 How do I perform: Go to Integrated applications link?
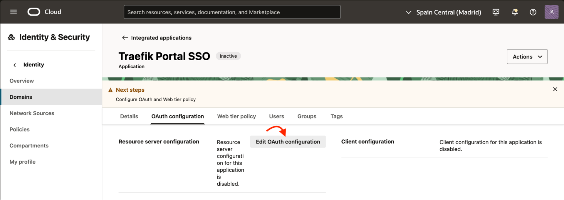[161, 38]
